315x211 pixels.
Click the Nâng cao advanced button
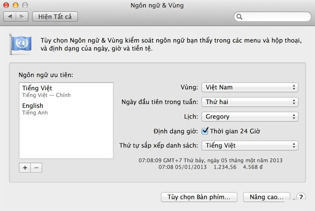(x=266, y=197)
